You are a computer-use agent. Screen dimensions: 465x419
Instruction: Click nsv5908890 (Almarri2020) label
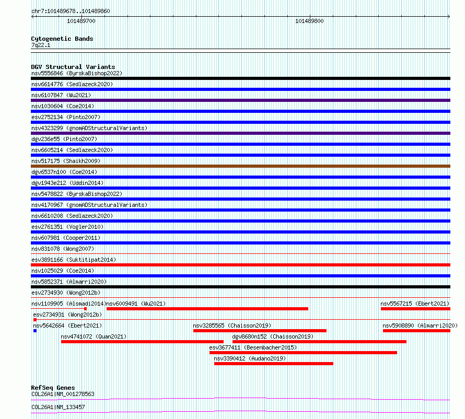tap(420, 325)
